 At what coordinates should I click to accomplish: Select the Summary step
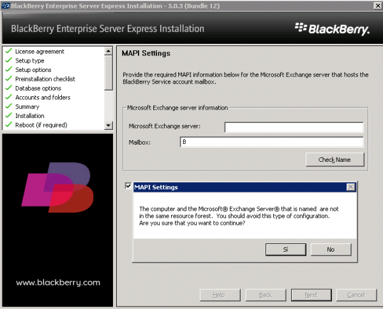[27, 106]
